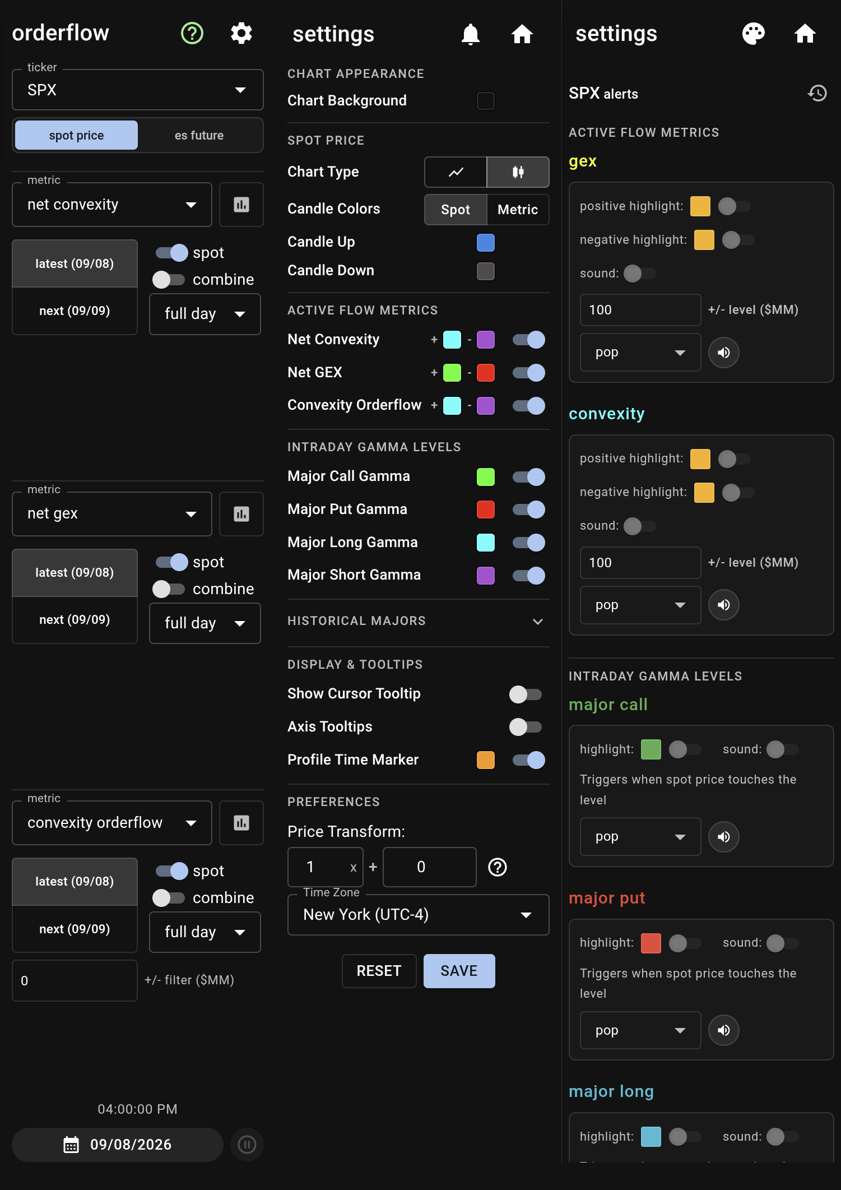Click the SAVE button
841x1190 pixels.
pos(459,971)
